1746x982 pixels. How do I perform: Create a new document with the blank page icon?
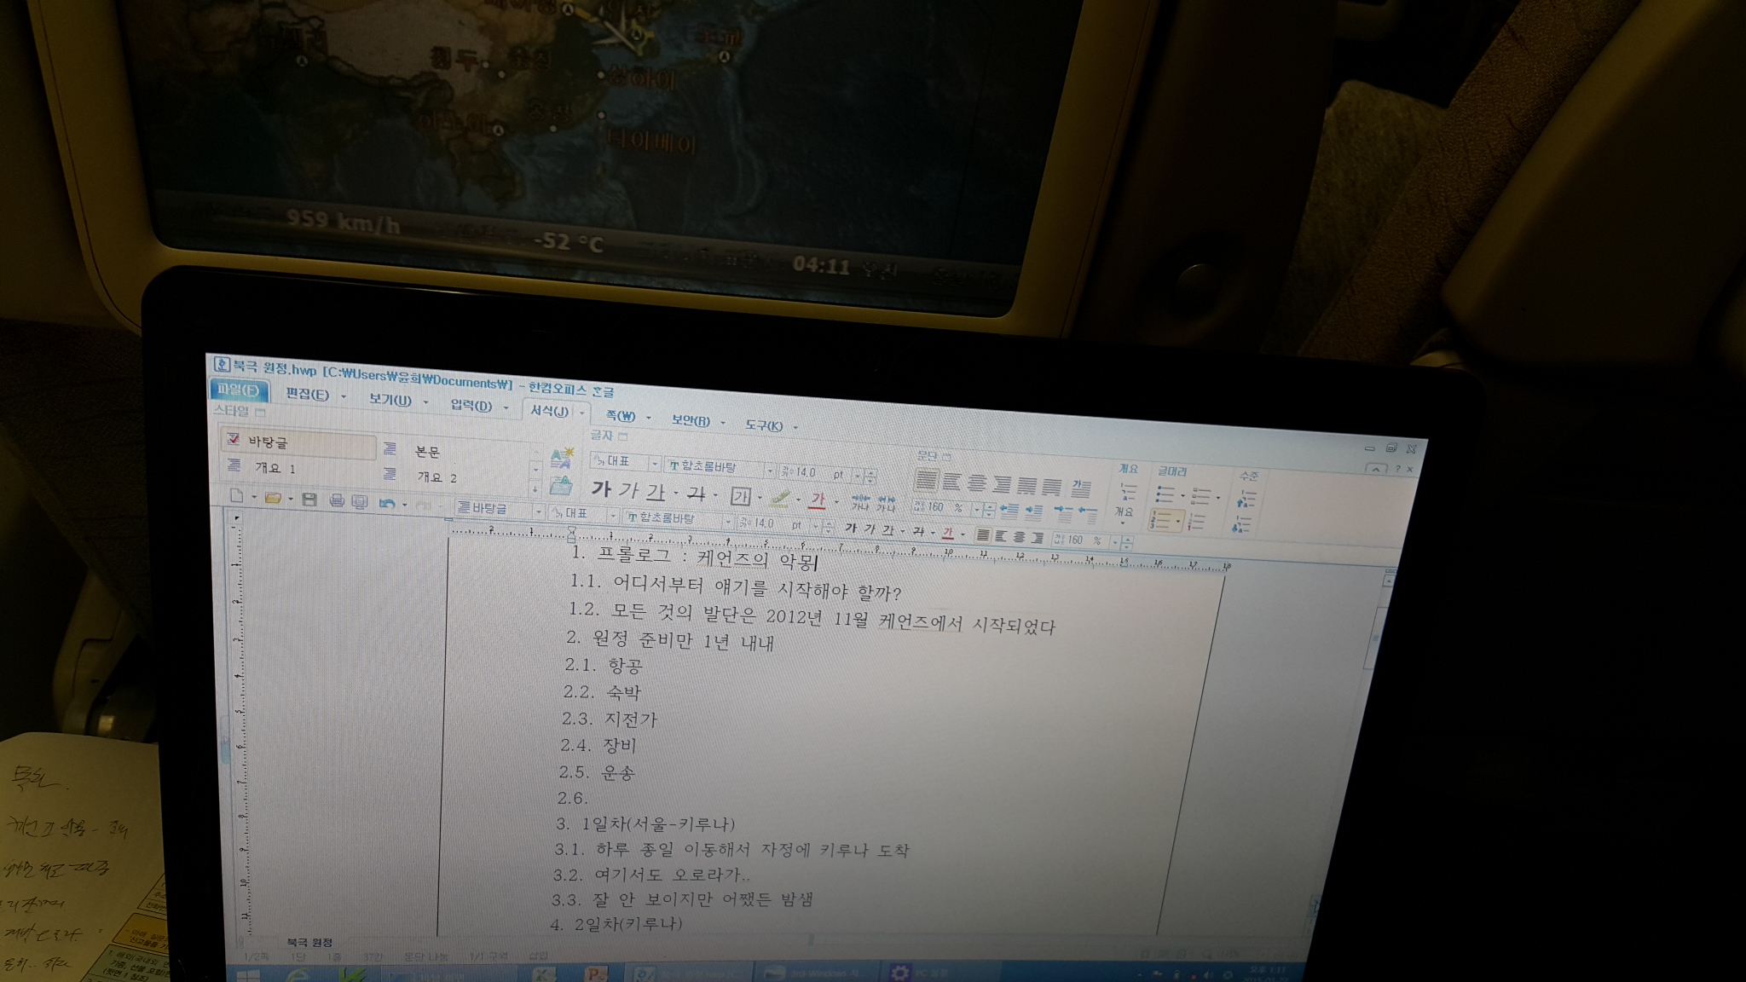237,496
